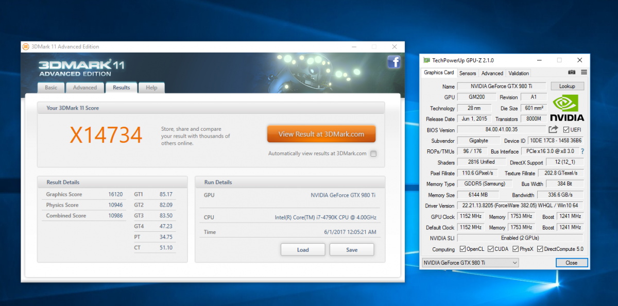The height and width of the screenshot is (306, 618).
Task: Toggle the UEFI checkbox
Action: [566, 130]
